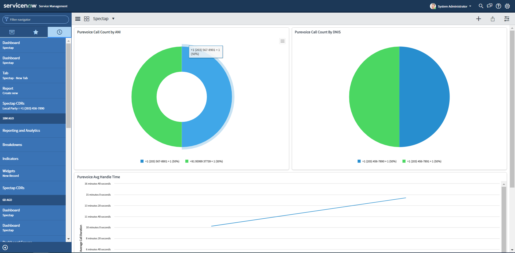Open Tab Spectap - New Tab history entry
The height and width of the screenshot is (253, 515).
point(33,75)
